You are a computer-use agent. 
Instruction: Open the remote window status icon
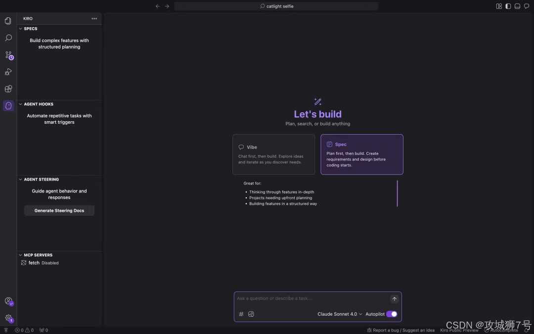[6, 330]
